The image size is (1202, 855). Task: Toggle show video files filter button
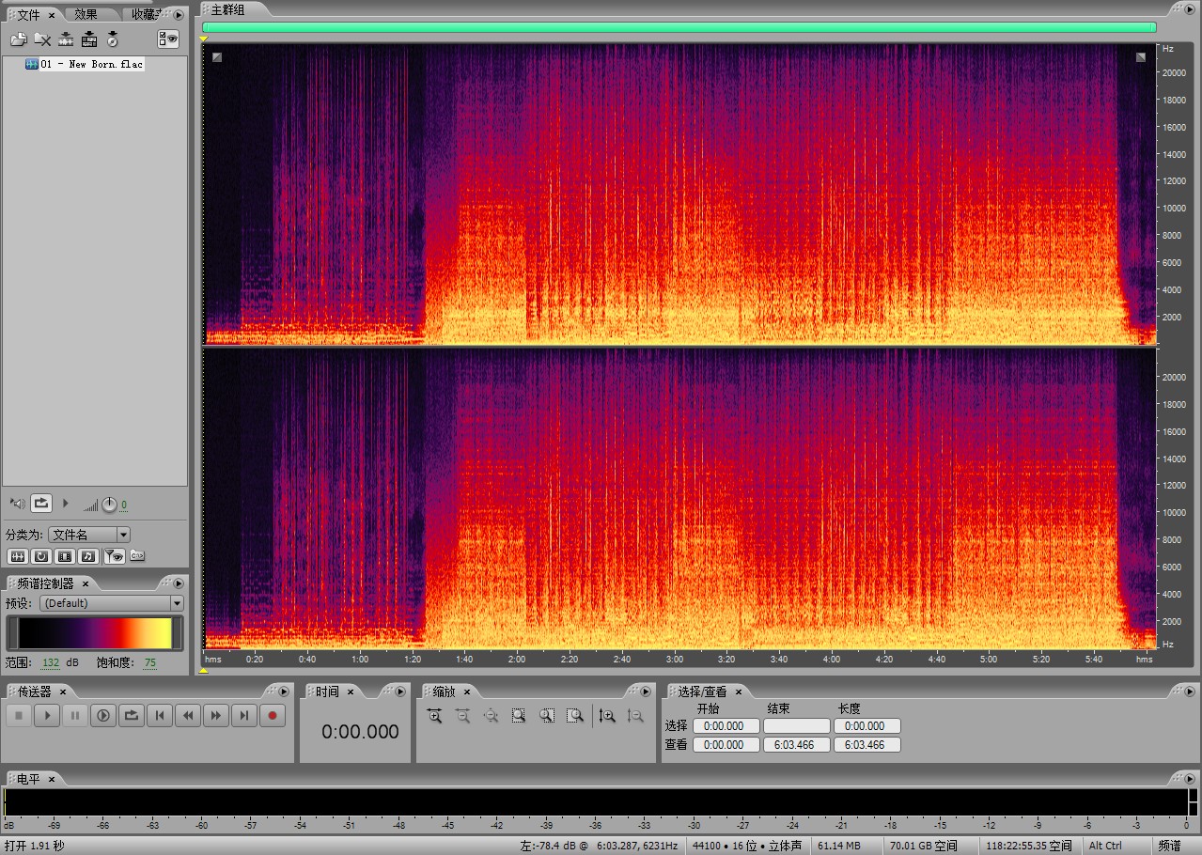(65, 556)
